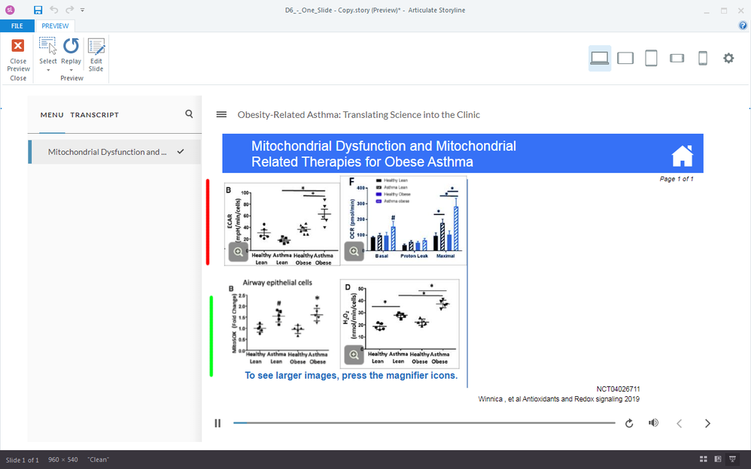
Task: Open the Select dropdown arrow
Action: pyautogui.click(x=48, y=70)
